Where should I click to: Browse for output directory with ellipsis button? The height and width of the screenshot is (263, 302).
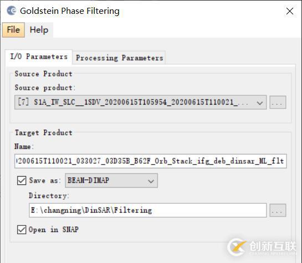pyautogui.click(x=278, y=210)
